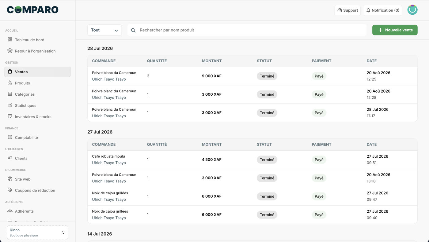The image size is (429, 242).
Task: Click the 28 Jul 2026 17:17 date cell
Action: pyautogui.click(x=378, y=112)
